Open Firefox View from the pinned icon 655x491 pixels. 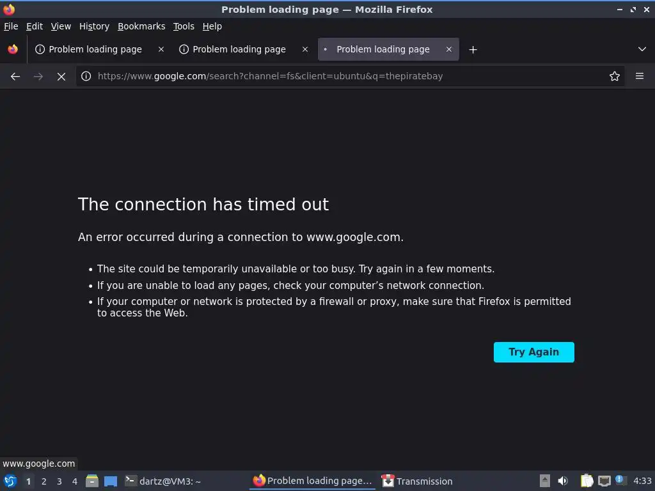(13, 49)
